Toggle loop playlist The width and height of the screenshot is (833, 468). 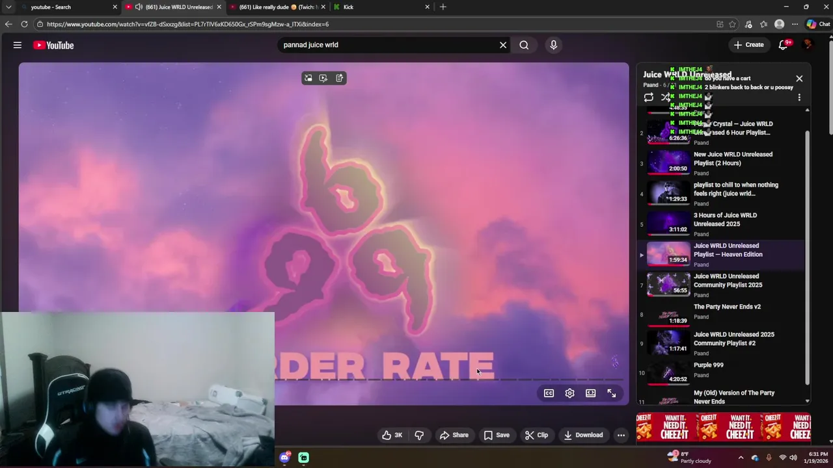coord(648,97)
